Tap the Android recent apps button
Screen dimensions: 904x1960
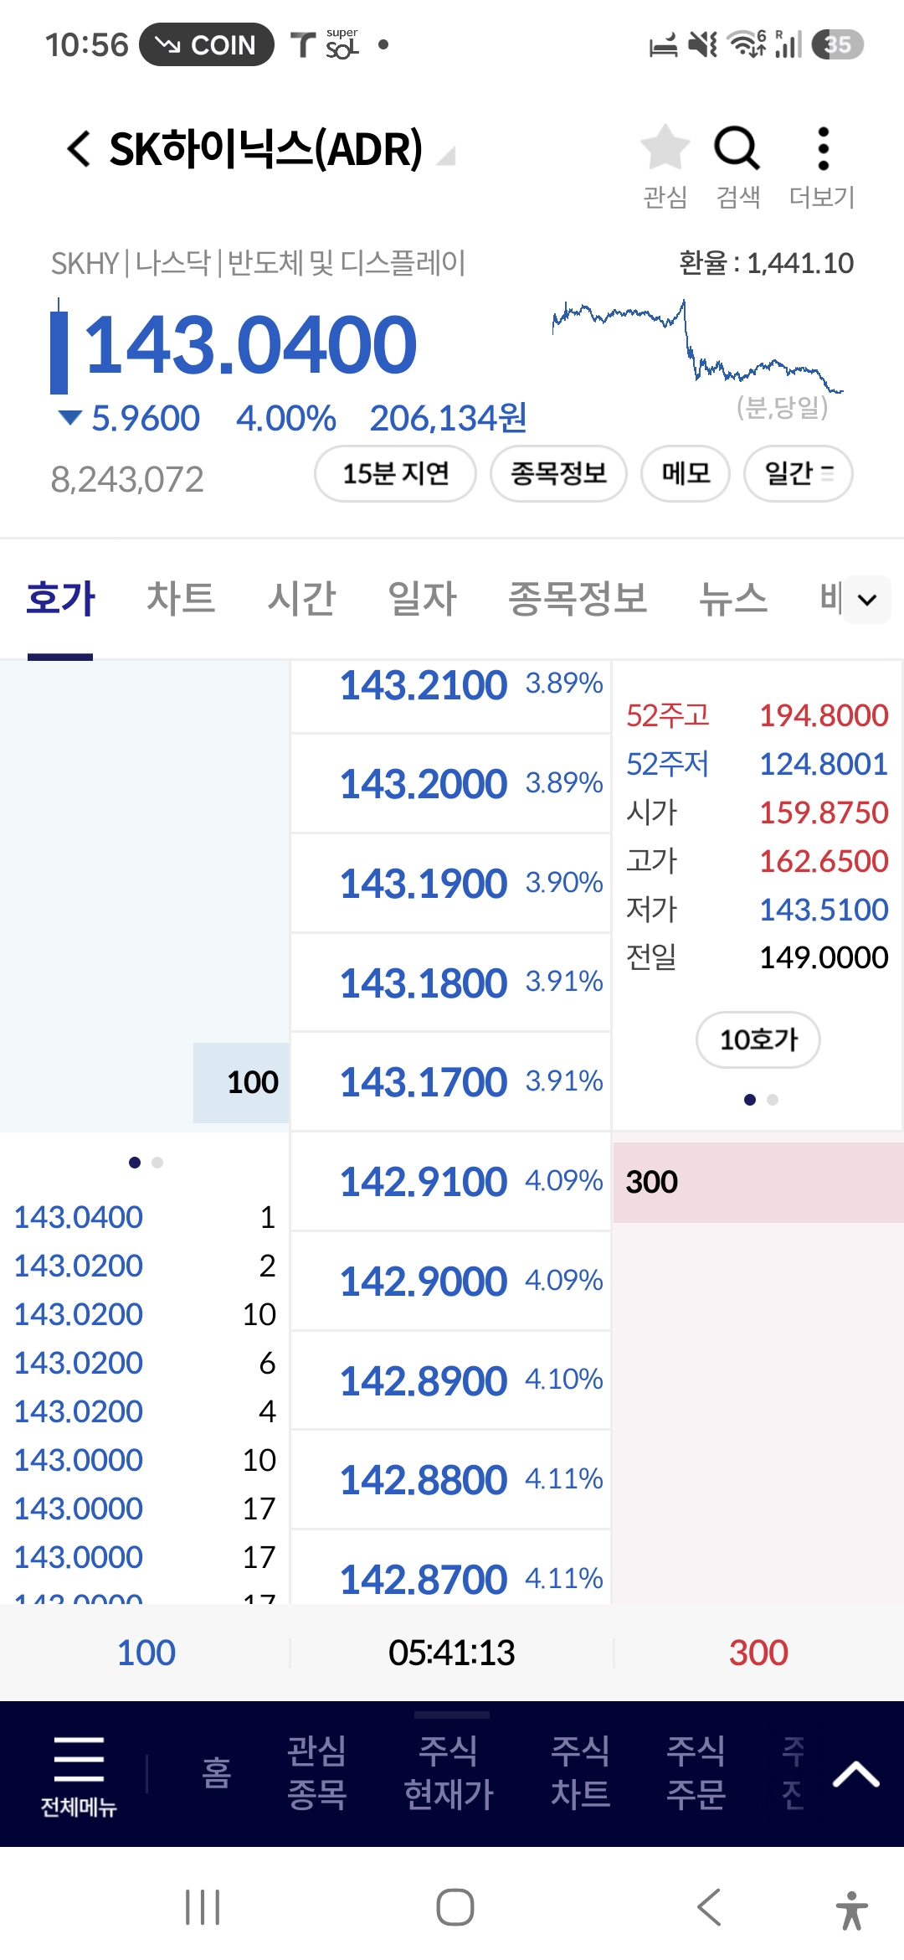203,1907
